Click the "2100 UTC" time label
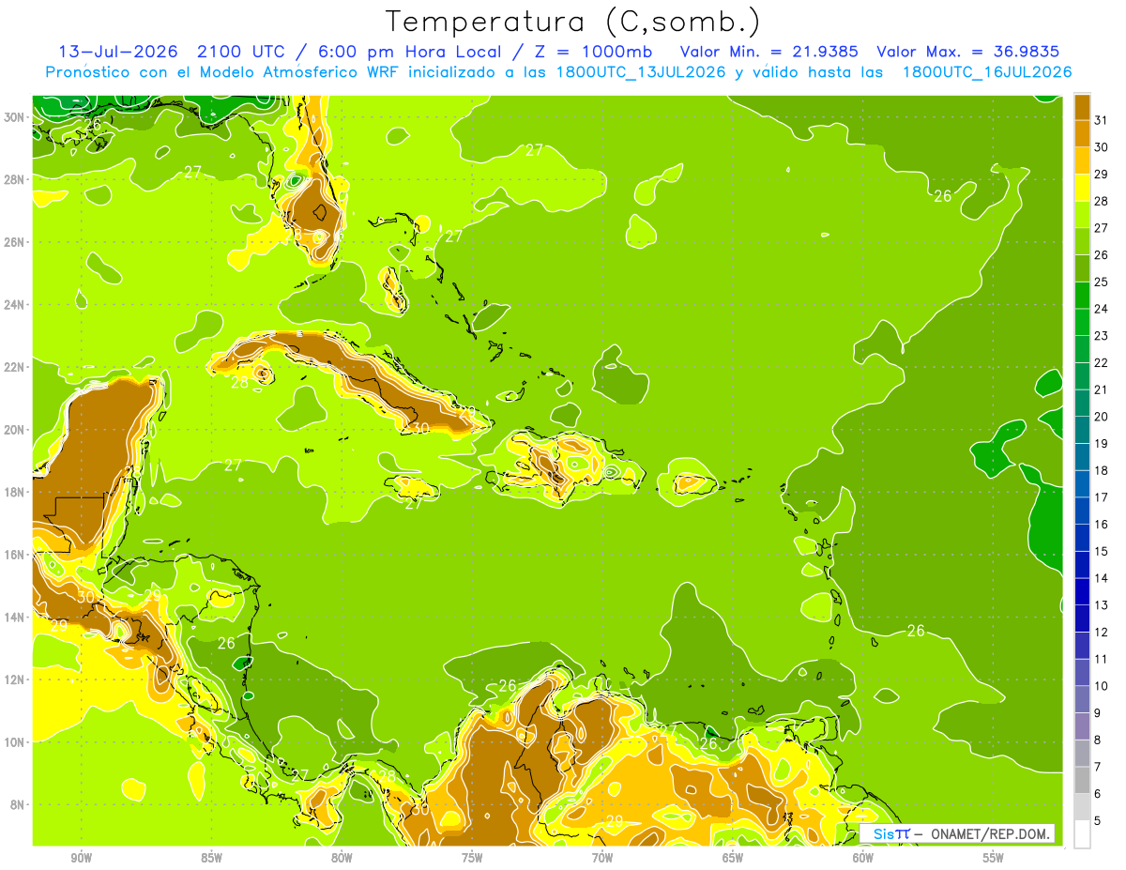This screenshot has width=1126, height=870. pos(240,52)
